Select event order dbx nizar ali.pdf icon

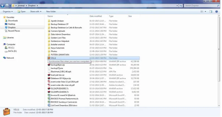pyautogui.click(x=49, y=85)
